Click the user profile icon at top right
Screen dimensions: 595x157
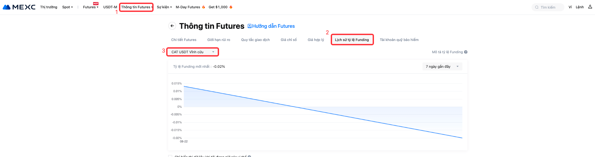tap(590, 7)
